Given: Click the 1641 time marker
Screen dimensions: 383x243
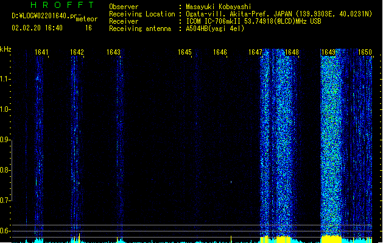Looking at the screenshot, I should point(41,52).
